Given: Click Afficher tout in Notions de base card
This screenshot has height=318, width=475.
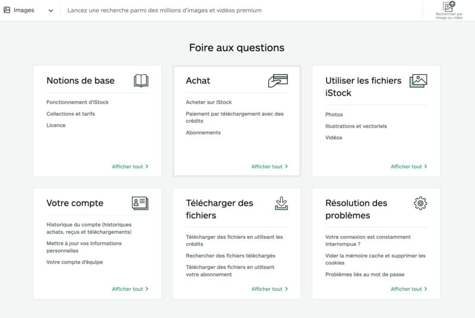Looking at the screenshot, I should click(130, 166).
